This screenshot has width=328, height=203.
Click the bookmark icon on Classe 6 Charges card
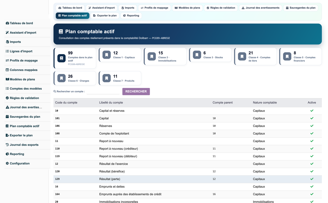click(61, 78)
